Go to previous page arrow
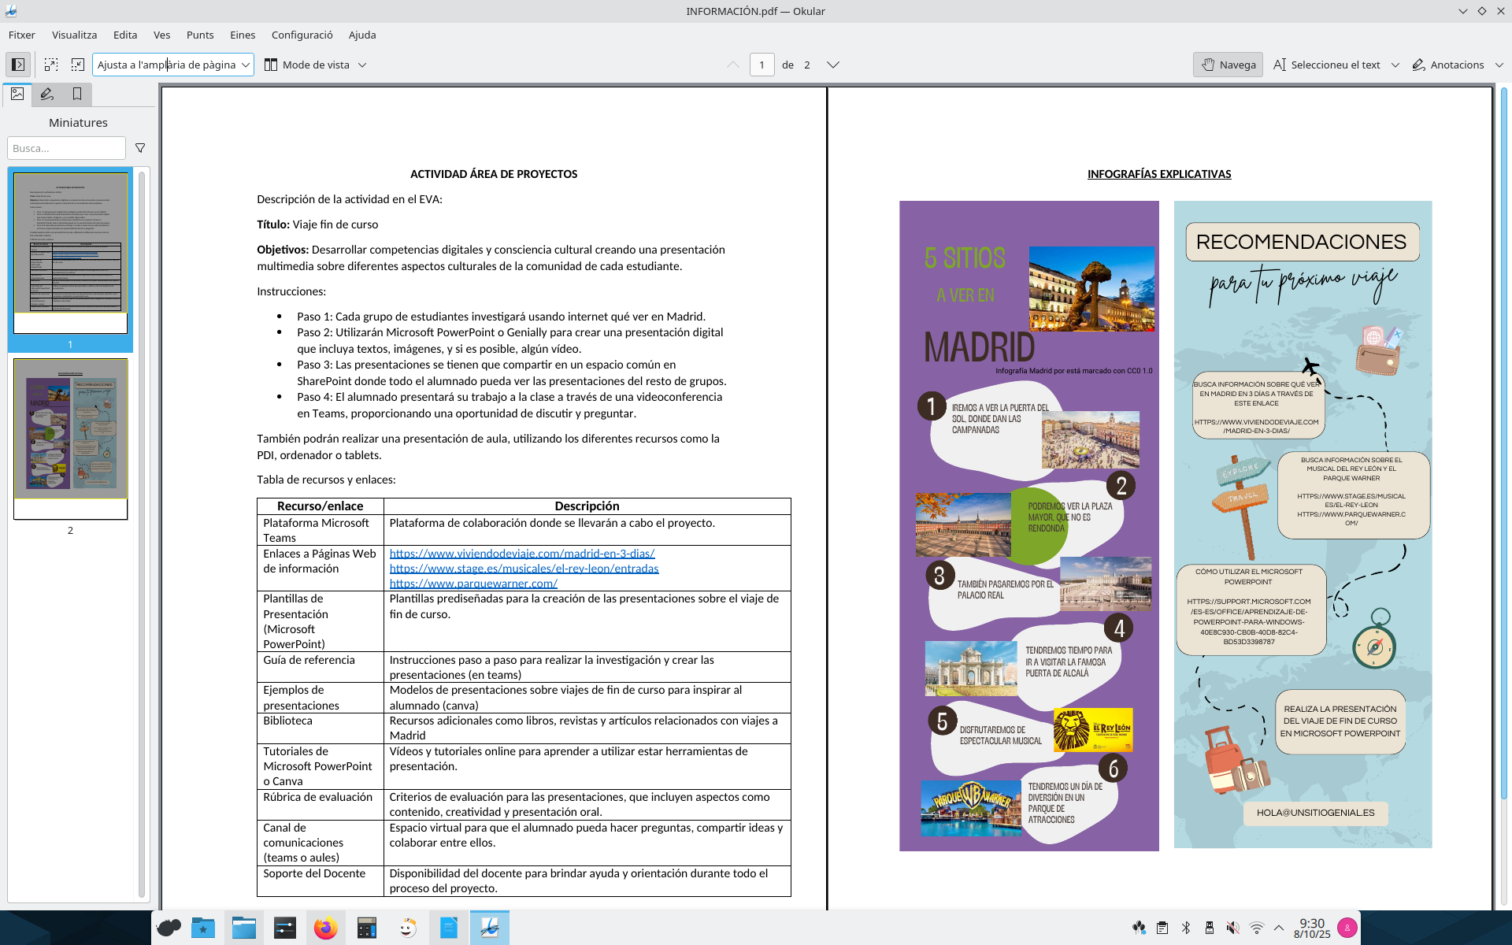Screen dimensions: 1512x945 click(733, 65)
